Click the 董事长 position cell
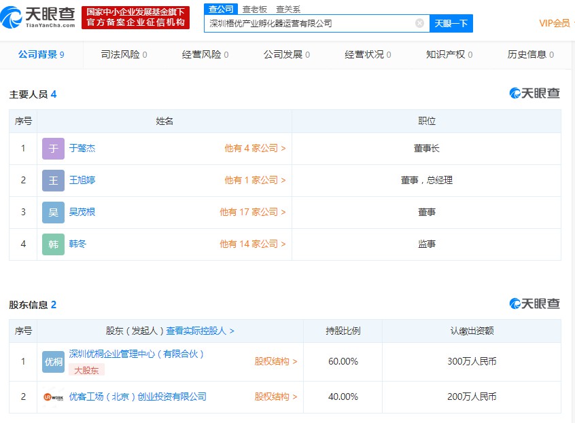This screenshot has width=575, height=423. pos(426,148)
